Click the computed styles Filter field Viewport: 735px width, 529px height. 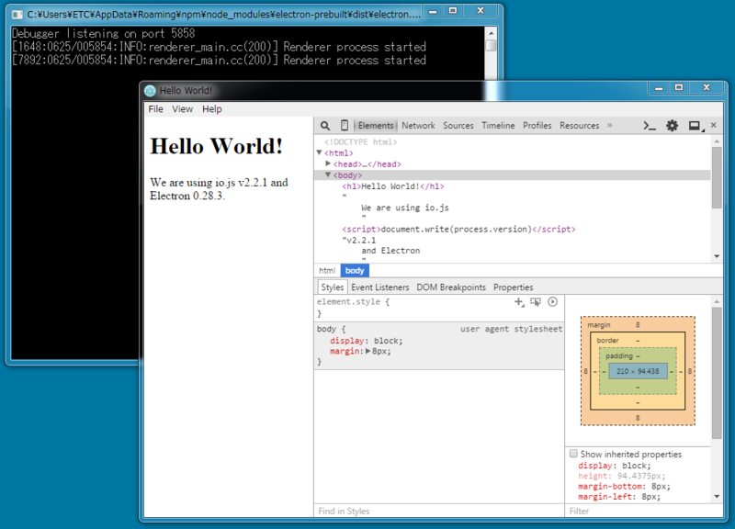[643, 511]
